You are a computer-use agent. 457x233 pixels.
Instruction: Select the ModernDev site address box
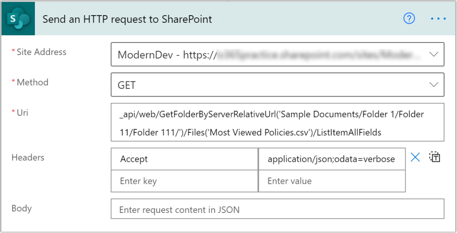pos(268,55)
